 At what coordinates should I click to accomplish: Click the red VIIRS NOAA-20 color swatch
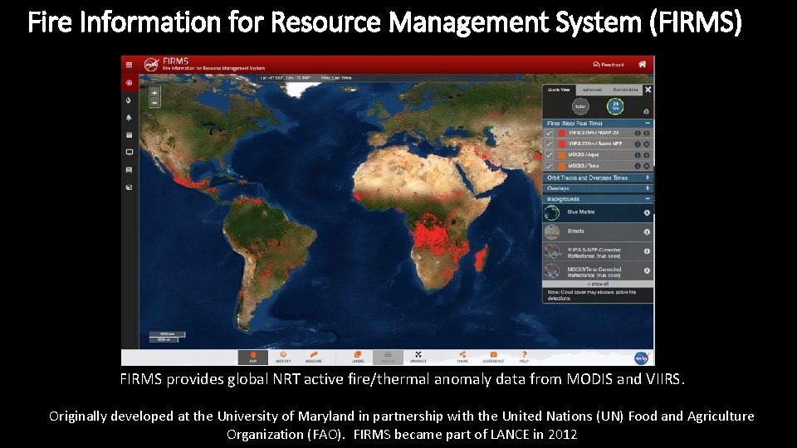562,133
